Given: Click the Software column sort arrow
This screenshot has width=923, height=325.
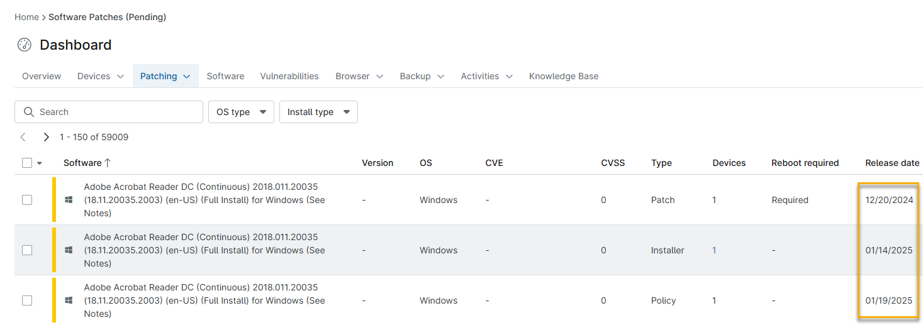Looking at the screenshot, I should 108,163.
